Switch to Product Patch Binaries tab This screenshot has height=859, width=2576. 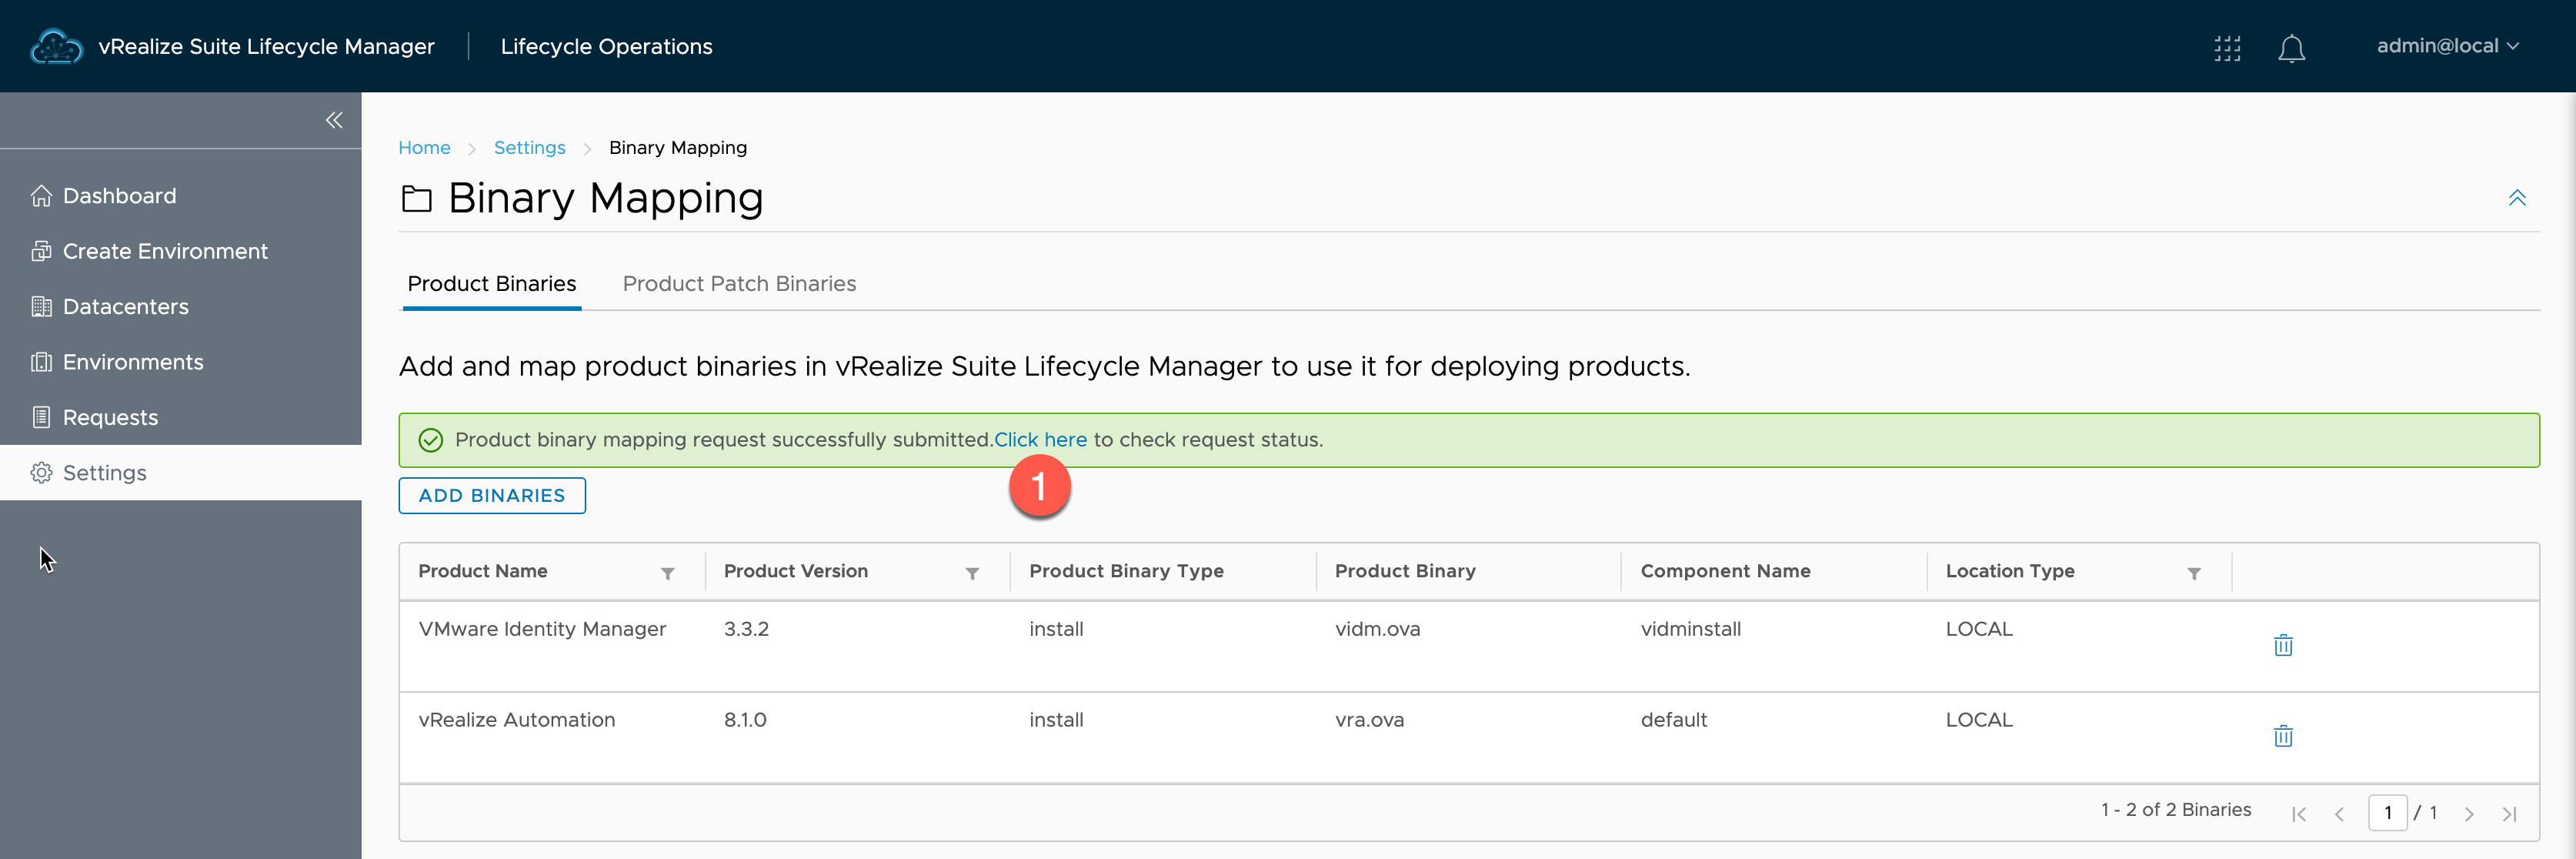(x=739, y=282)
